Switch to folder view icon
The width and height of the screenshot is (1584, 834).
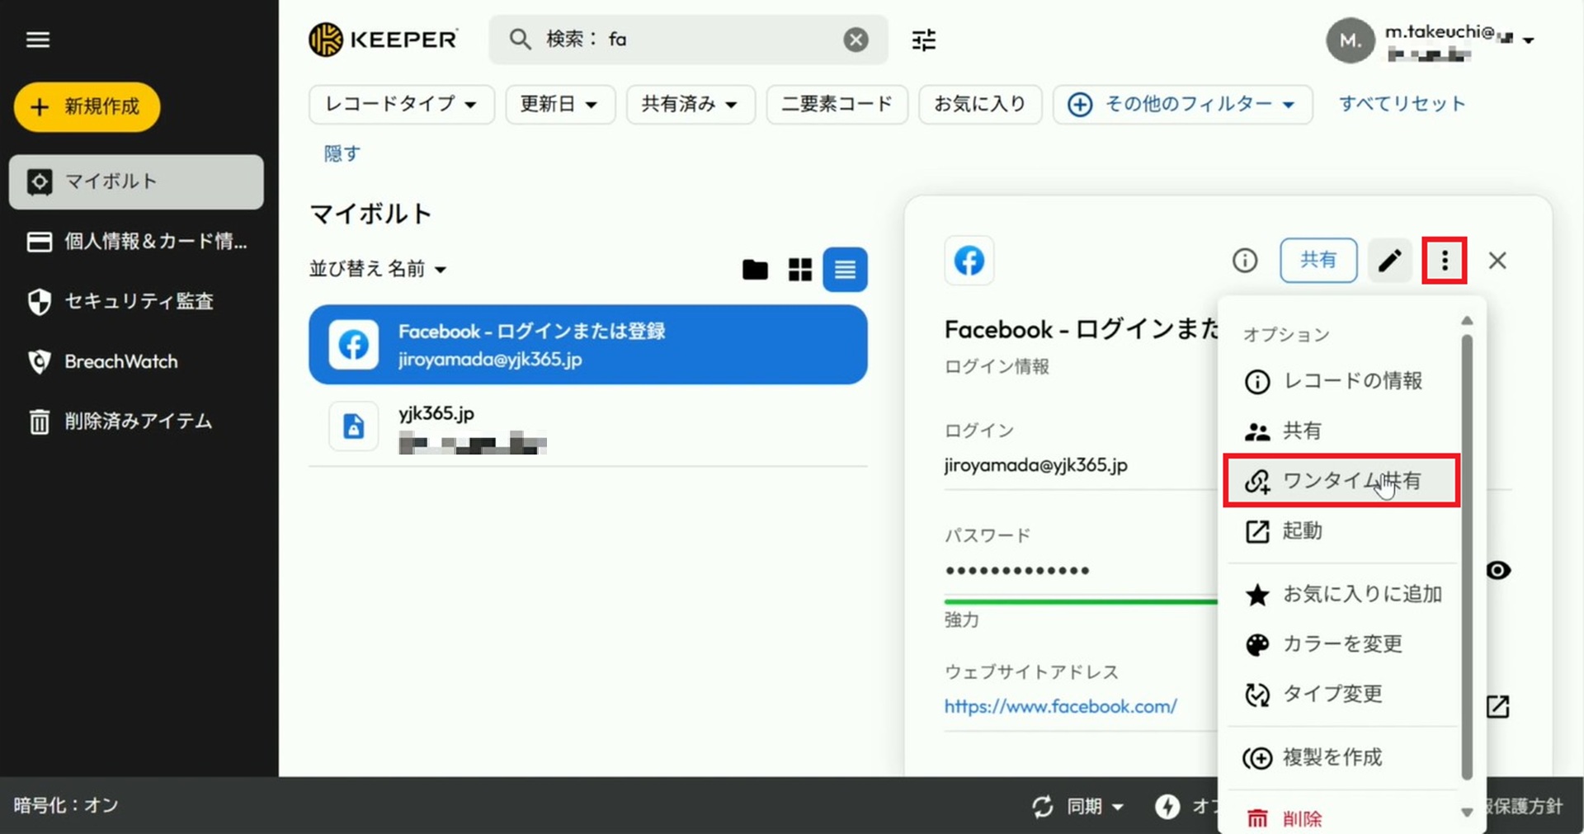point(754,270)
